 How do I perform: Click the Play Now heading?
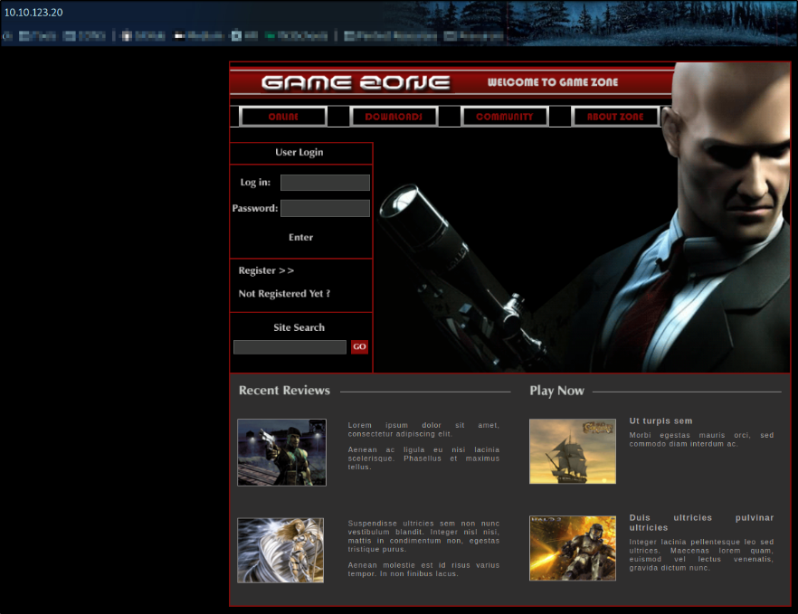556,391
